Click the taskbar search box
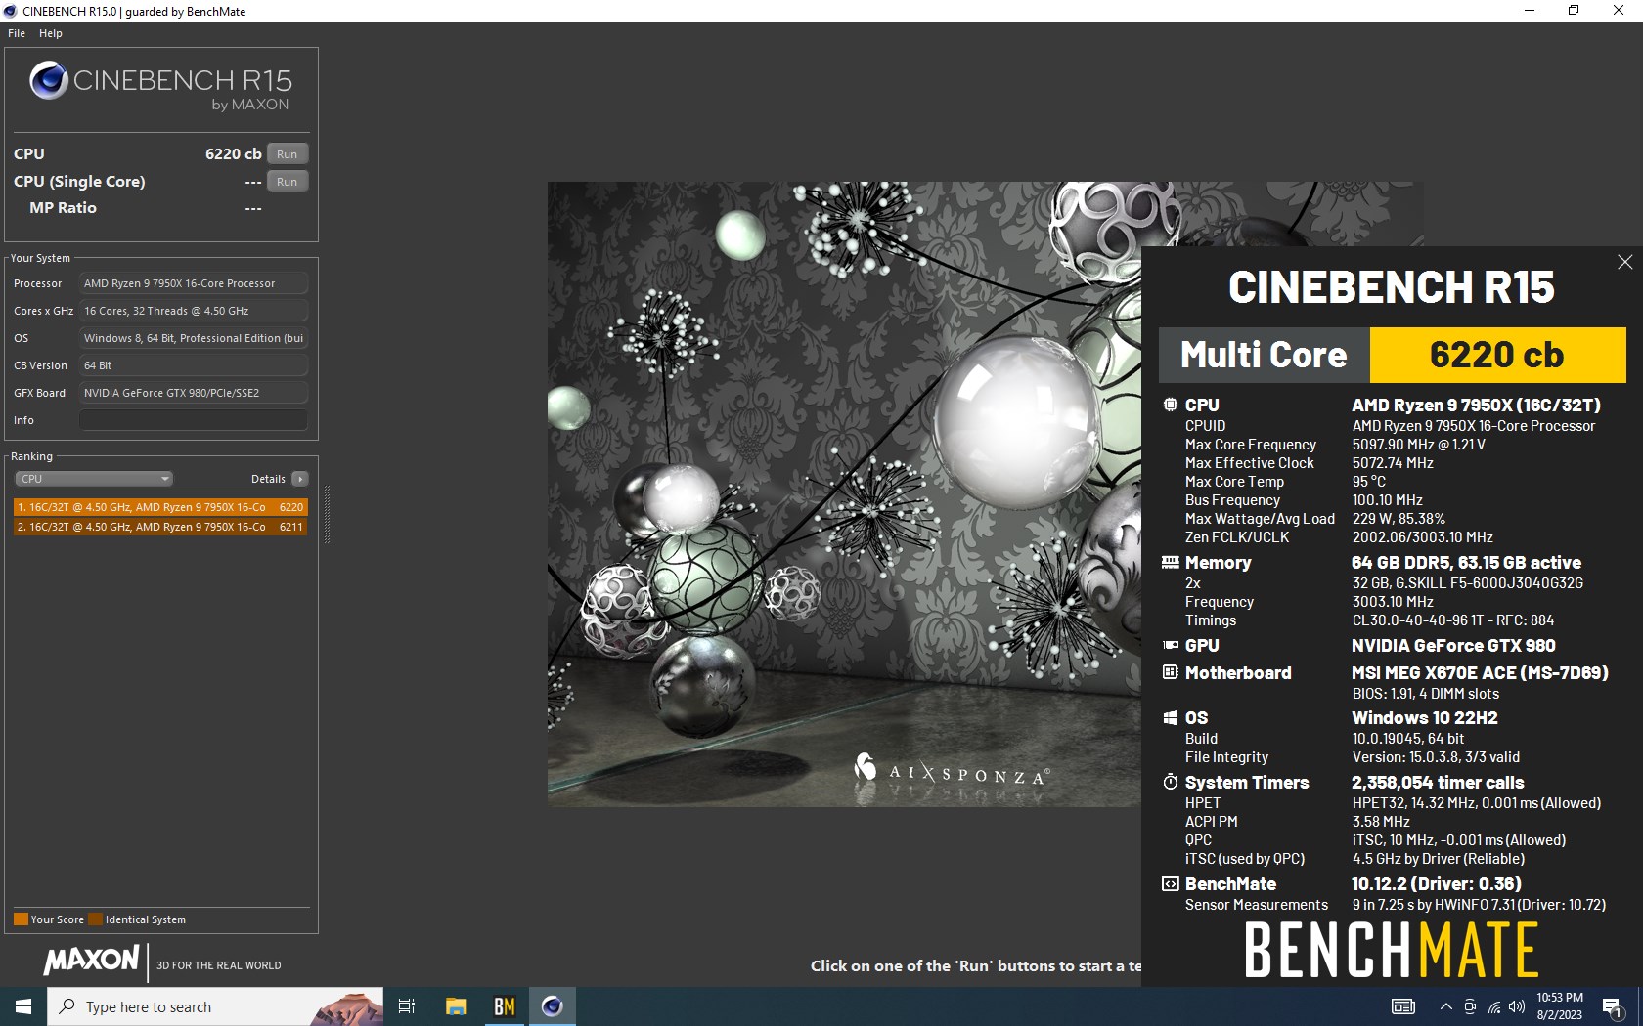 (x=215, y=1006)
